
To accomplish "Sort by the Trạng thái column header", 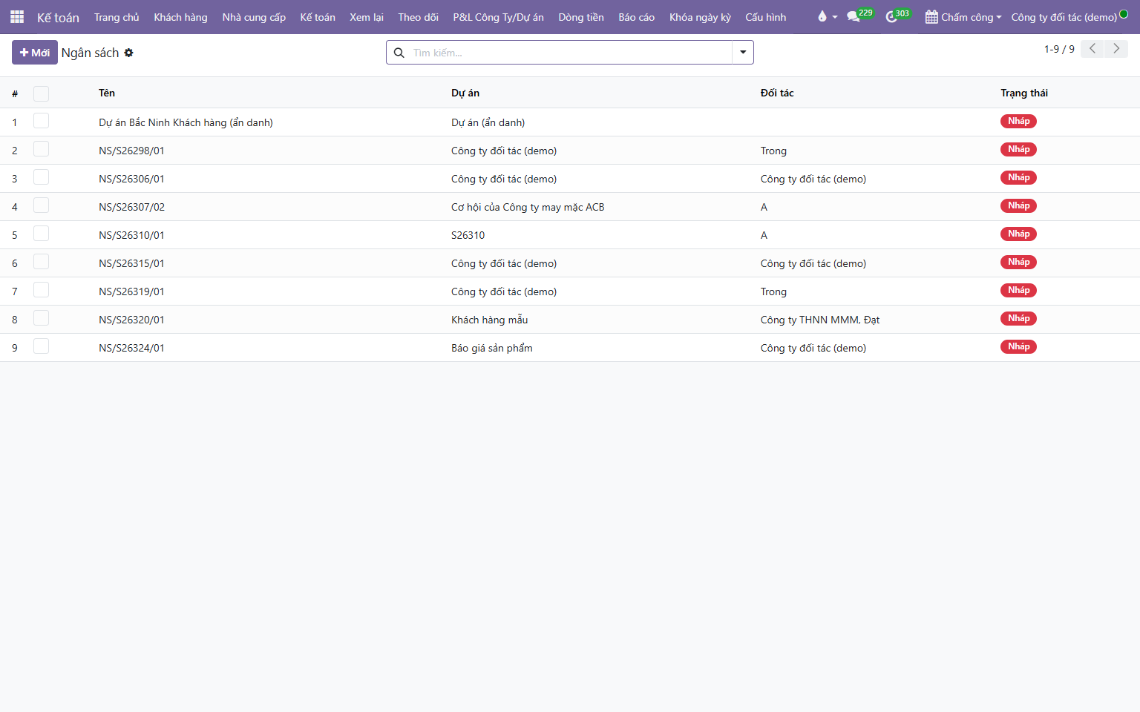I will point(1024,93).
